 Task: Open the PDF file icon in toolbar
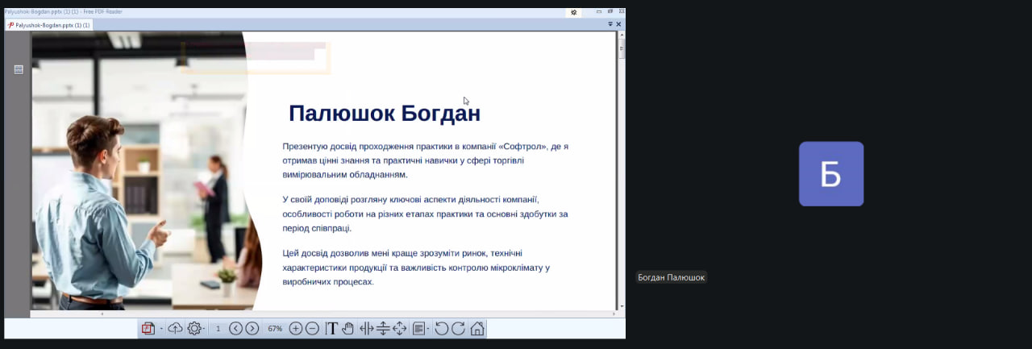(148, 328)
